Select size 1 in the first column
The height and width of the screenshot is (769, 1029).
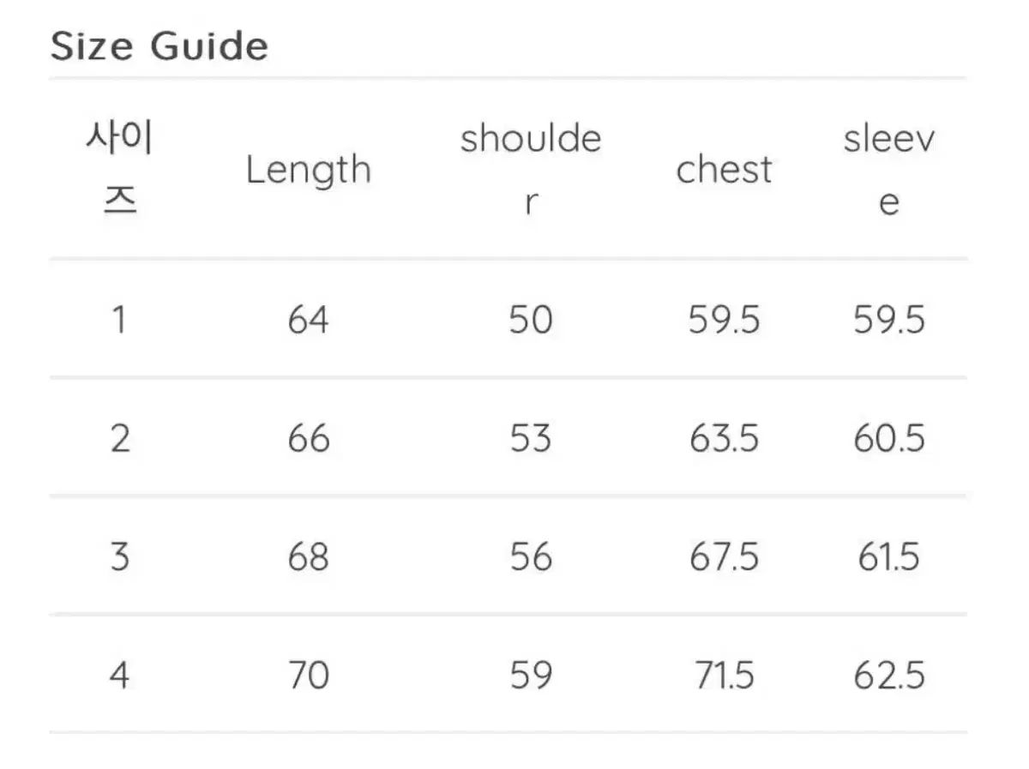point(119,321)
